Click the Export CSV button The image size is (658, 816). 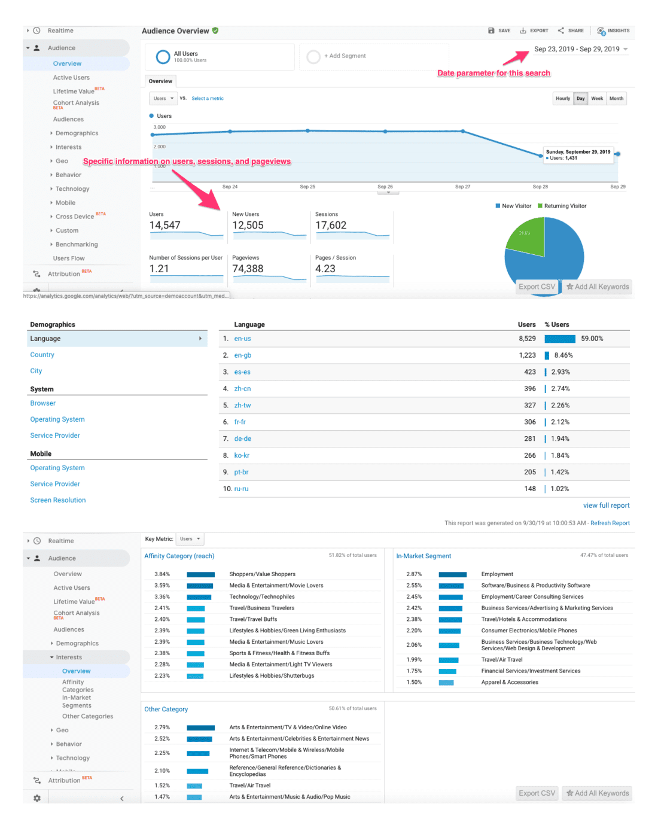pyautogui.click(x=537, y=287)
